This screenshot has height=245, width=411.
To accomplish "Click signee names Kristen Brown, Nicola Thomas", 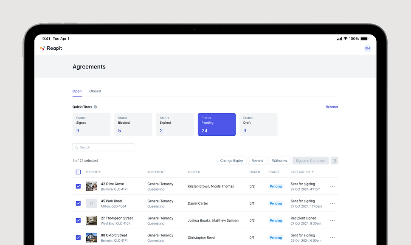I will 211,186.
